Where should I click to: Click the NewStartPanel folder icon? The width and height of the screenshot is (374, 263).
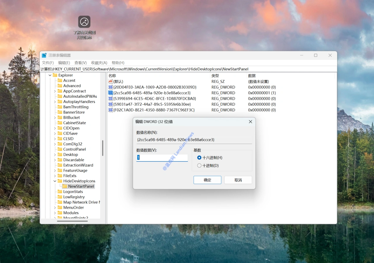[x=65, y=186]
